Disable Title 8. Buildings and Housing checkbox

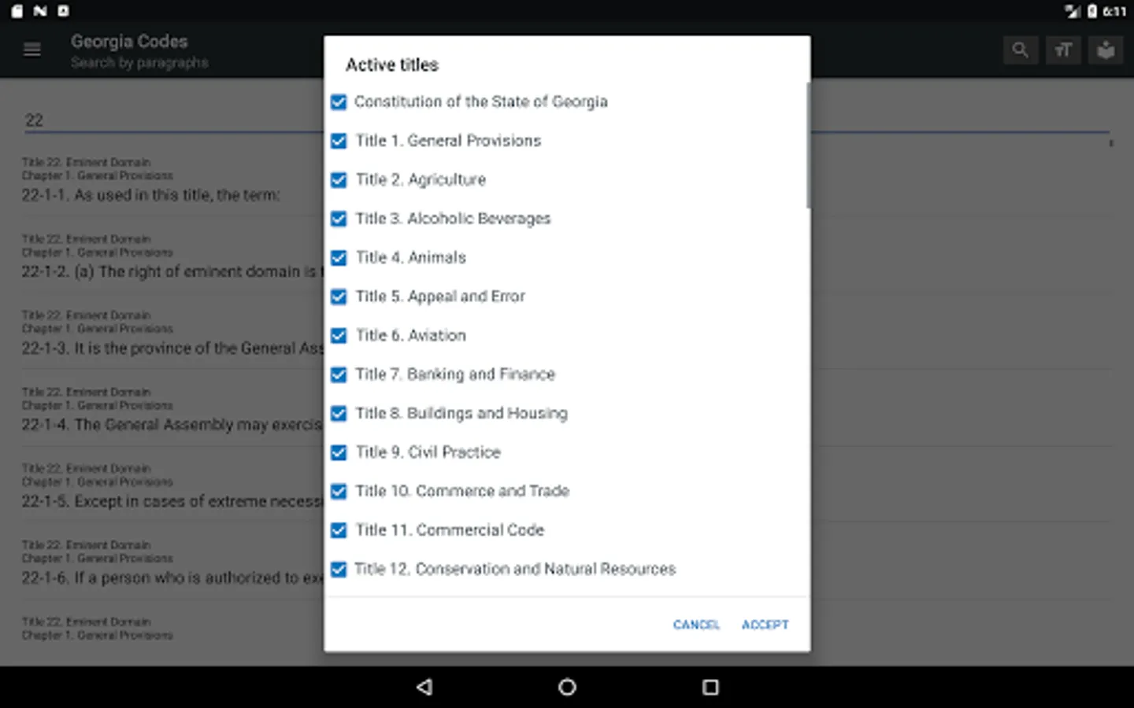[x=339, y=414]
